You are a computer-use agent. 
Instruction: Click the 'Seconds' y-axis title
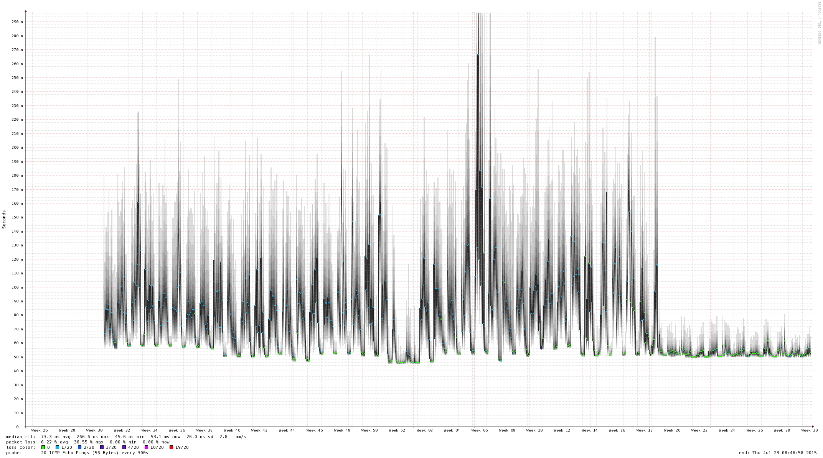[4, 220]
